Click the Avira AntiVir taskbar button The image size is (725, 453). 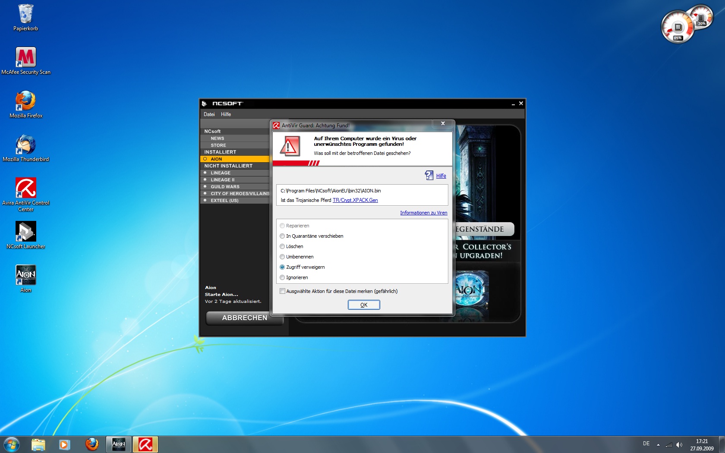pos(145,444)
